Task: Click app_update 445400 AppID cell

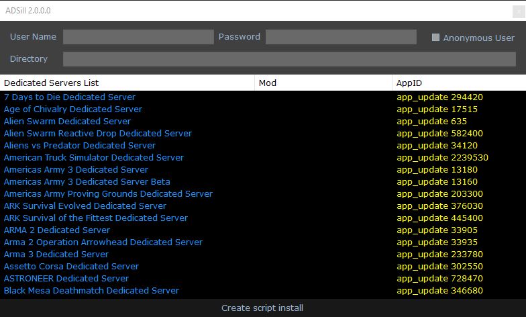Action: 439,218
